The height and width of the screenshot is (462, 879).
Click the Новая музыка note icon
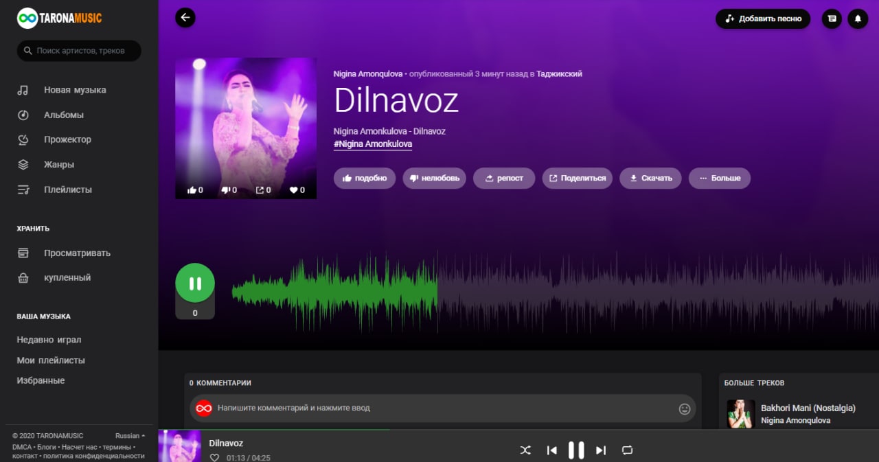click(x=23, y=90)
